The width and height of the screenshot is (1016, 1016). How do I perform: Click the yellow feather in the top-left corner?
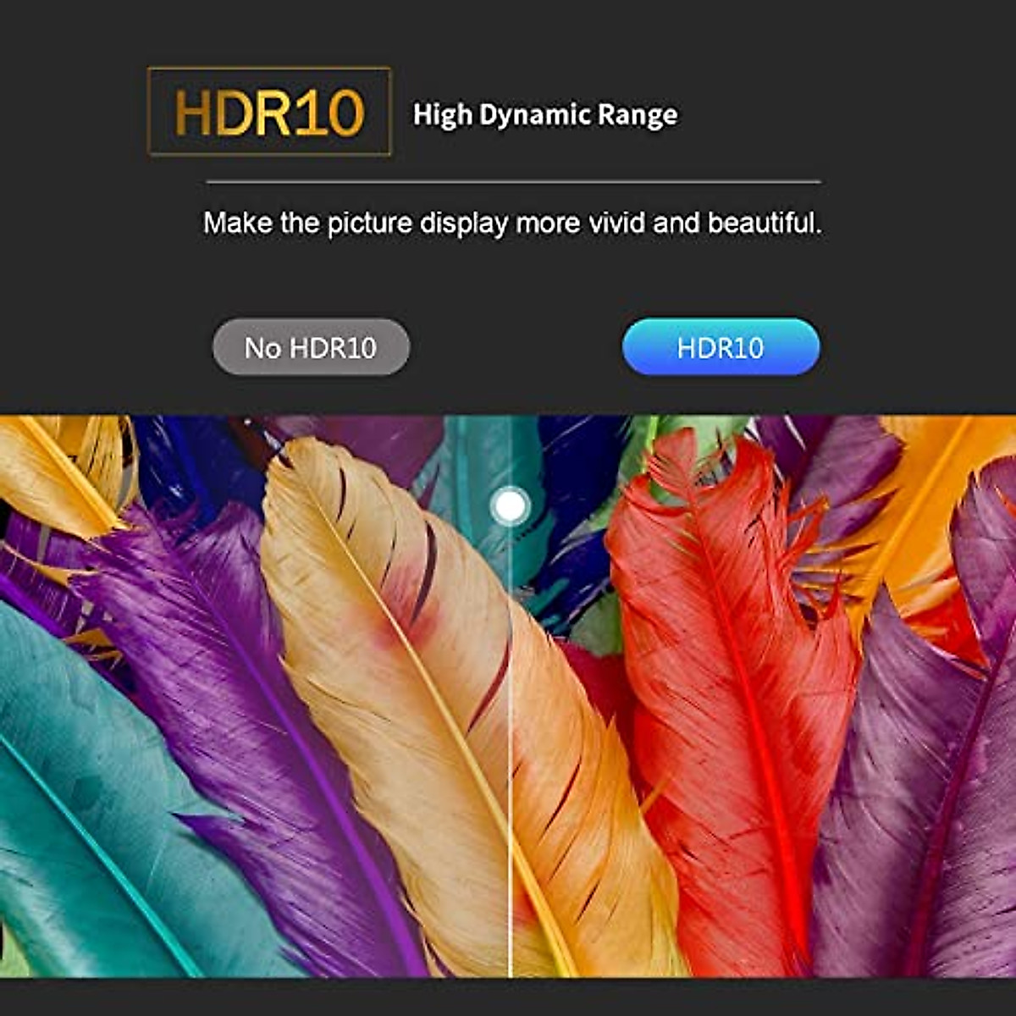coord(59,466)
